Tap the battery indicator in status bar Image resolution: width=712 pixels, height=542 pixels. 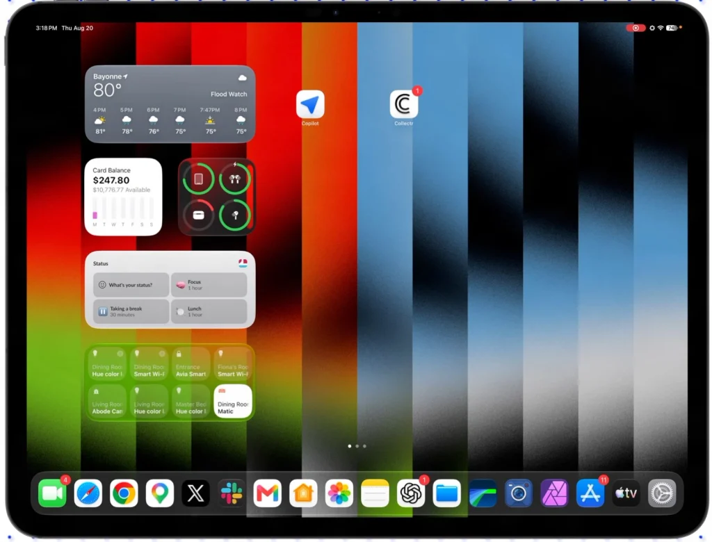click(672, 28)
